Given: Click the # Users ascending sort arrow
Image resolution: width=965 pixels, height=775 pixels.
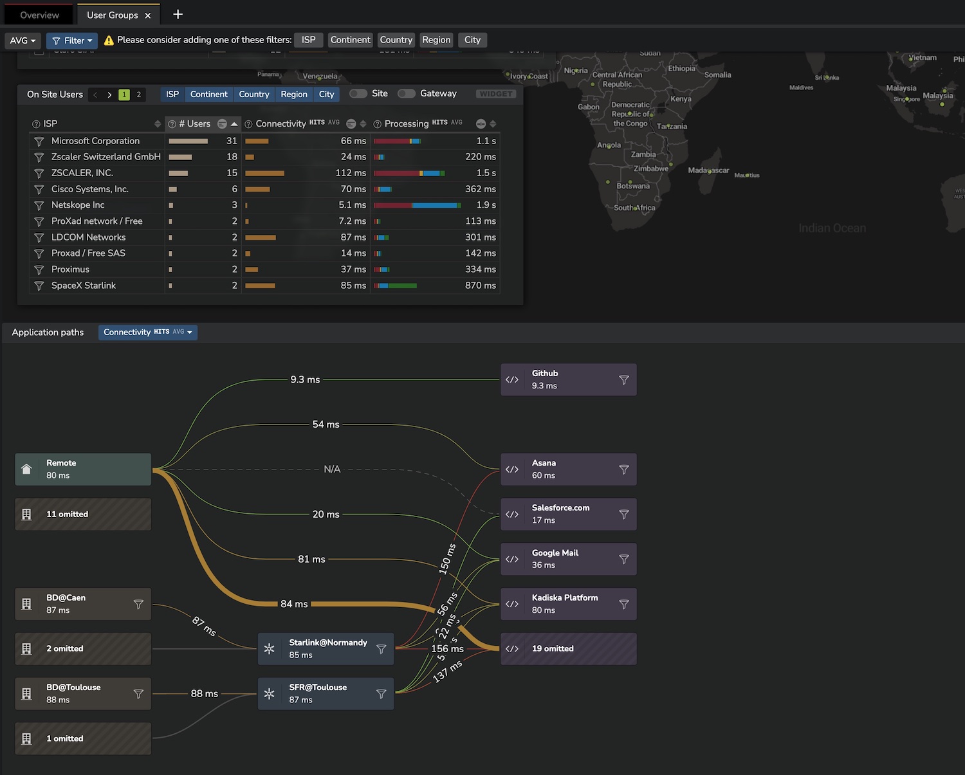Looking at the screenshot, I should [x=234, y=124].
